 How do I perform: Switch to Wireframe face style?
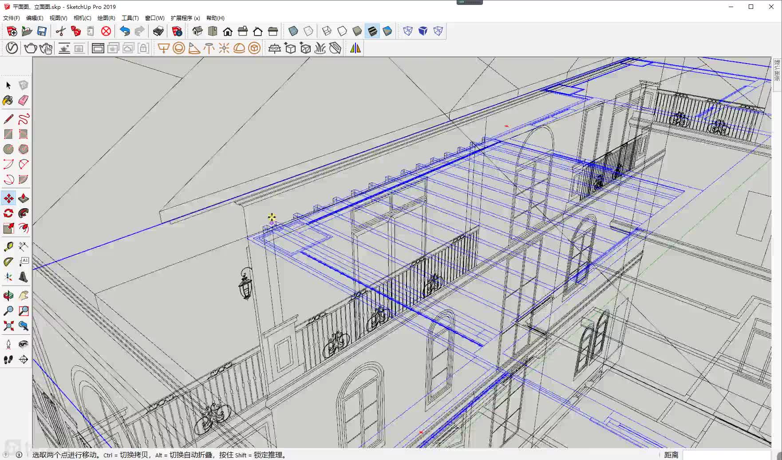pyautogui.click(x=327, y=31)
